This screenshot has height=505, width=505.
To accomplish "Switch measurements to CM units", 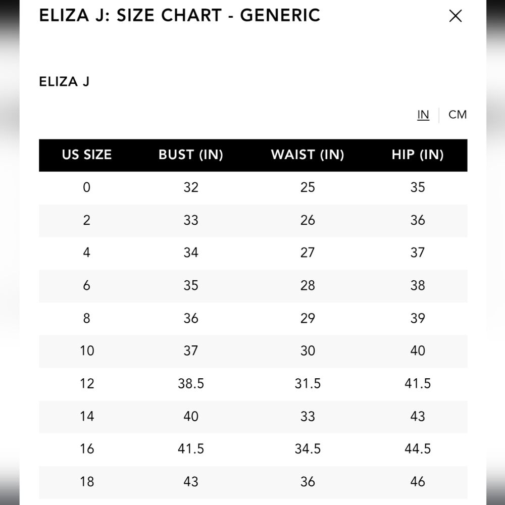I will pos(458,115).
